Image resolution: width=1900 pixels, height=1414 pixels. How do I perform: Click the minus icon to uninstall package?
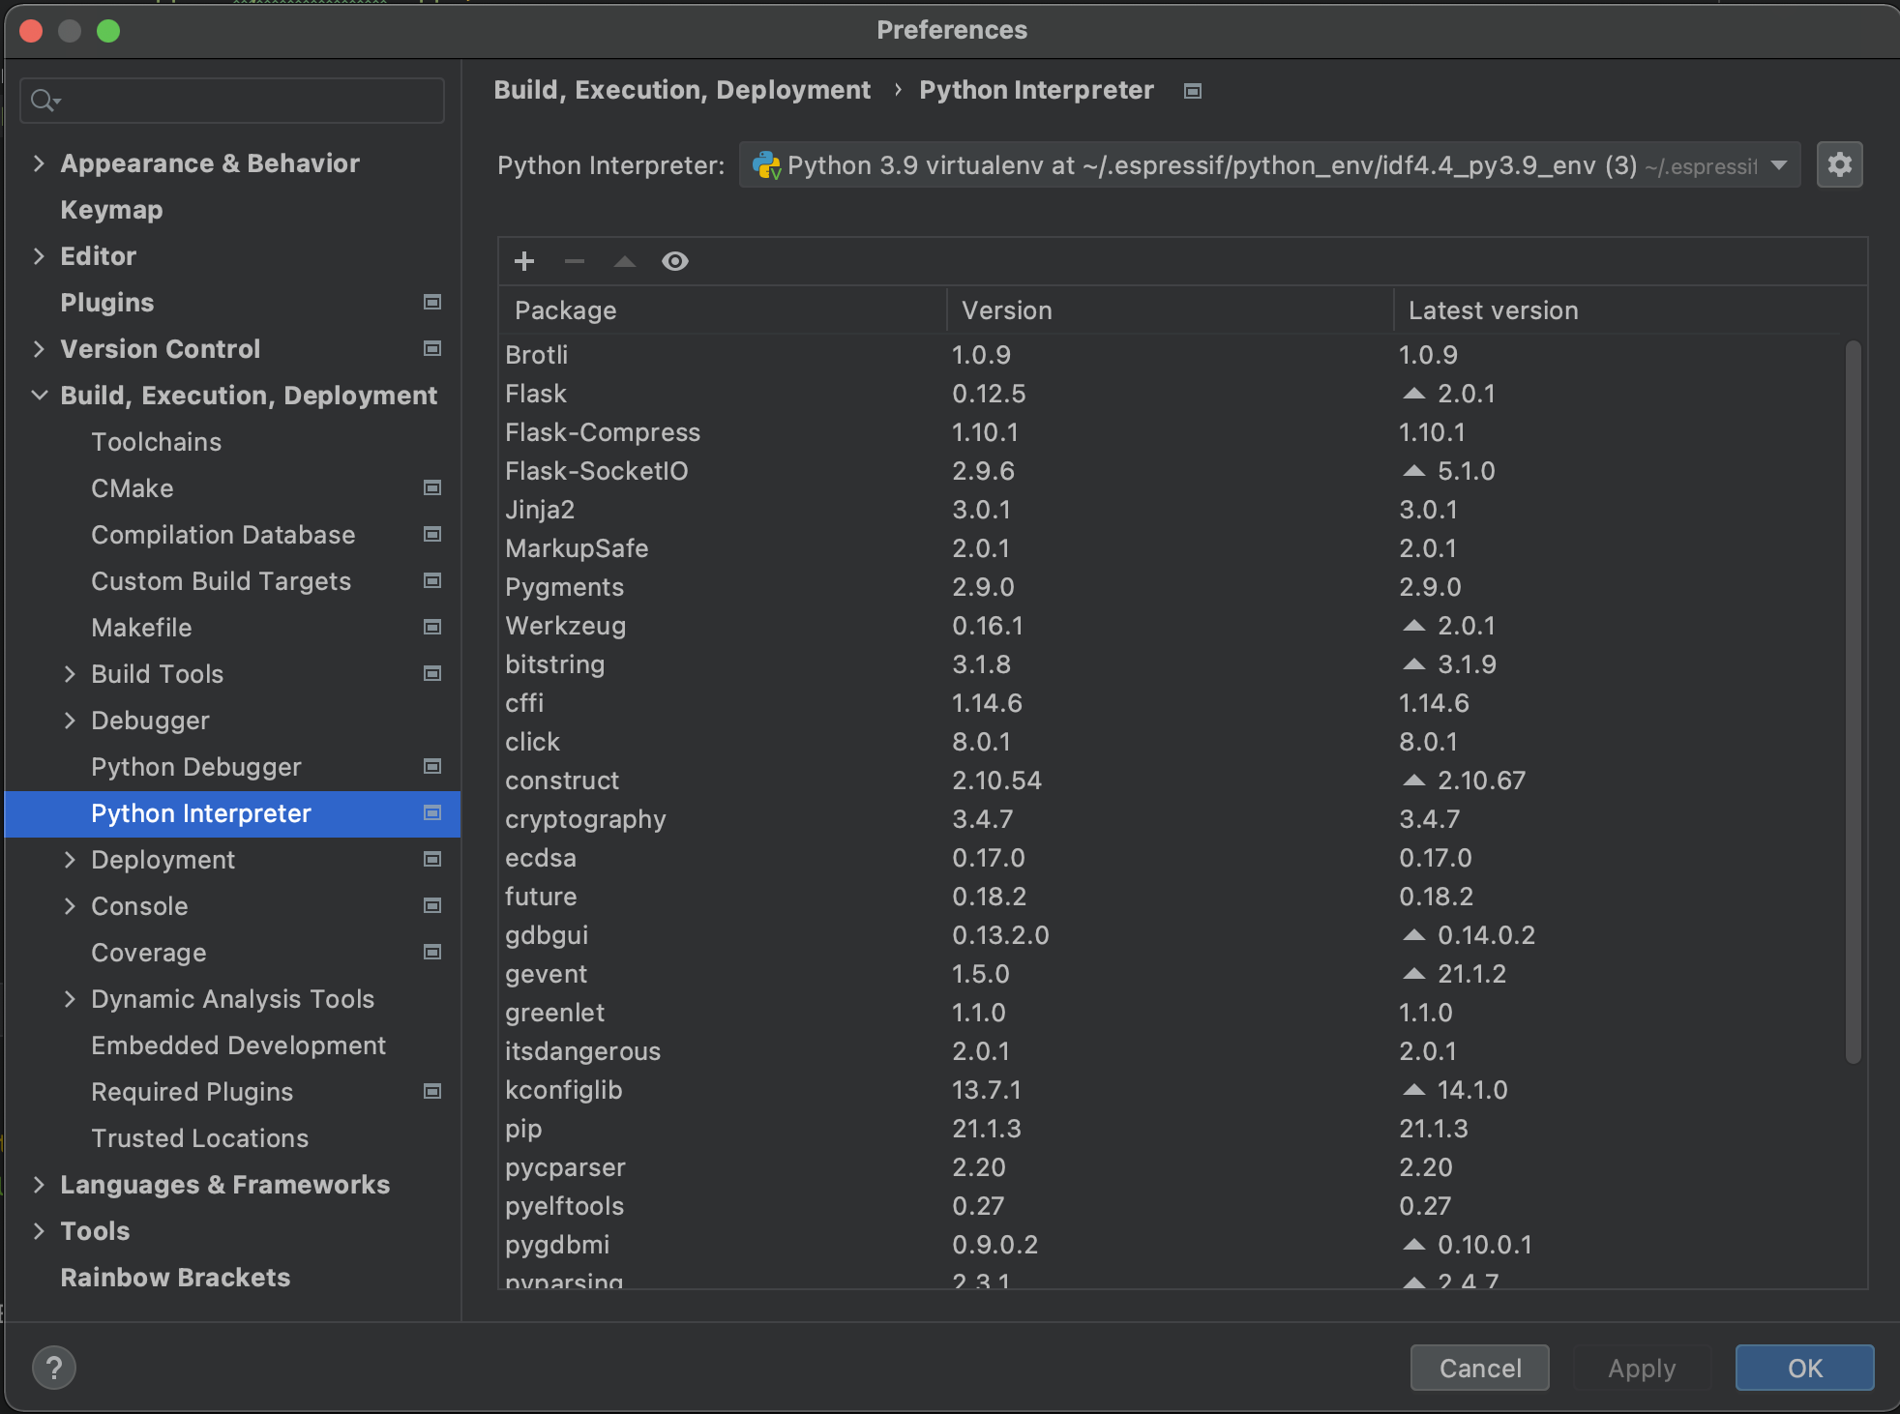tap(575, 261)
